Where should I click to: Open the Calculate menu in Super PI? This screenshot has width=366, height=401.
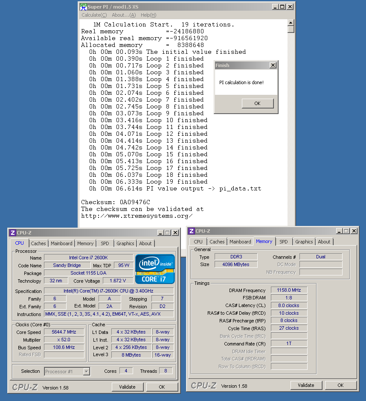94,15
